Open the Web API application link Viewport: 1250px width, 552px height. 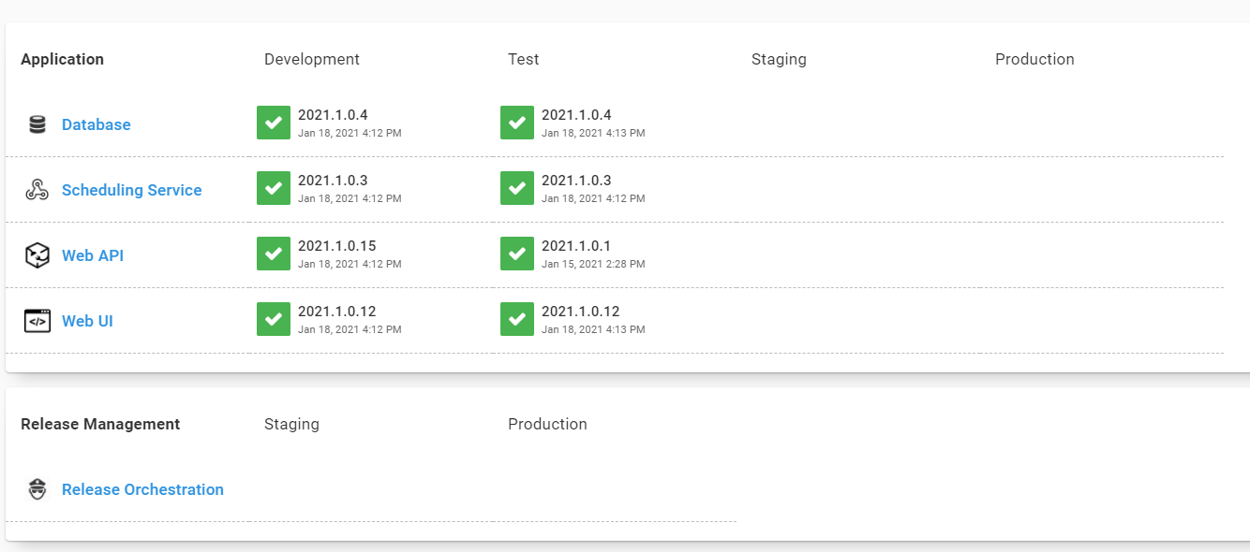(x=93, y=254)
